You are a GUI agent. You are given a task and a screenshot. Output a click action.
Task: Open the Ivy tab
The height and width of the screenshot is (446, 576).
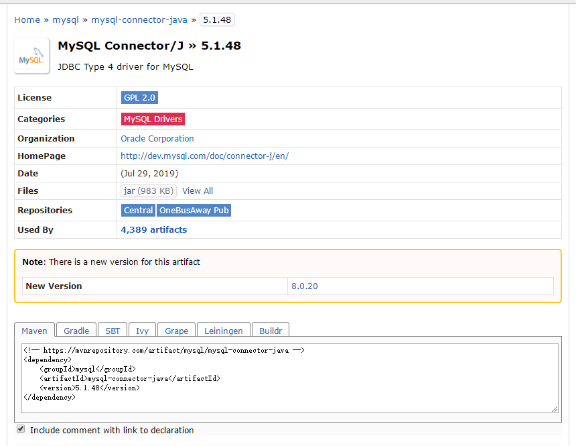pyautogui.click(x=142, y=330)
